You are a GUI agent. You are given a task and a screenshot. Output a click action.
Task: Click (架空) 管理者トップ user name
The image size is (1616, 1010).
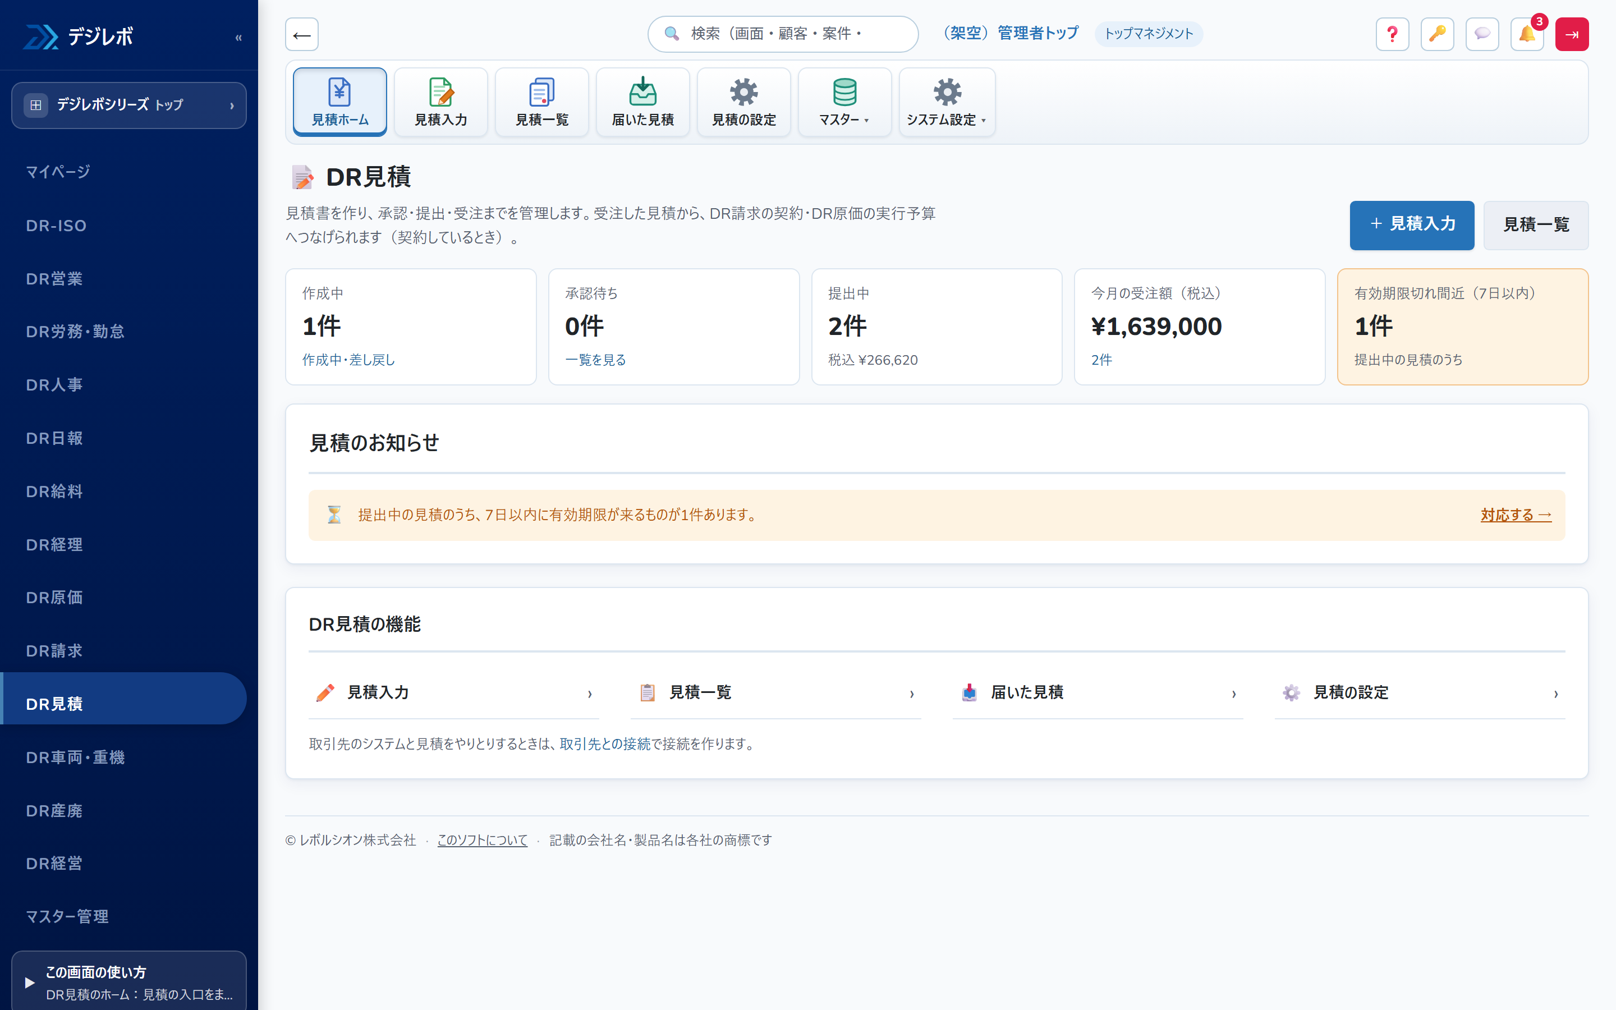click(x=1011, y=34)
